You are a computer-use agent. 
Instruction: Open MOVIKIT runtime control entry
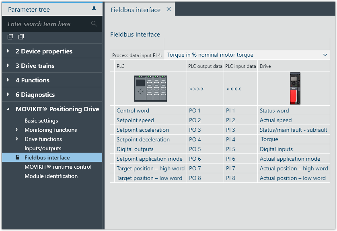pos(58,167)
